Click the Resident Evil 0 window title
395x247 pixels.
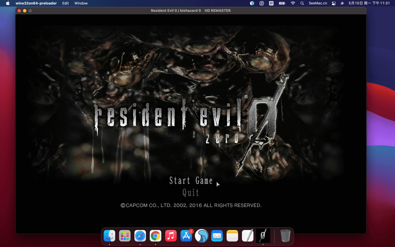click(x=191, y=10)
